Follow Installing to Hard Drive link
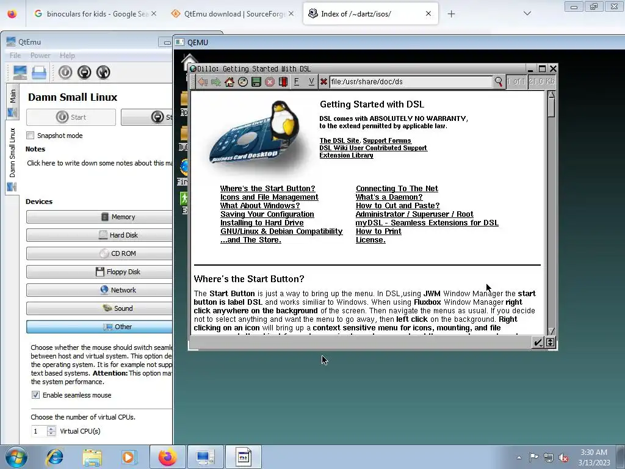 click(x=262, y=222)
